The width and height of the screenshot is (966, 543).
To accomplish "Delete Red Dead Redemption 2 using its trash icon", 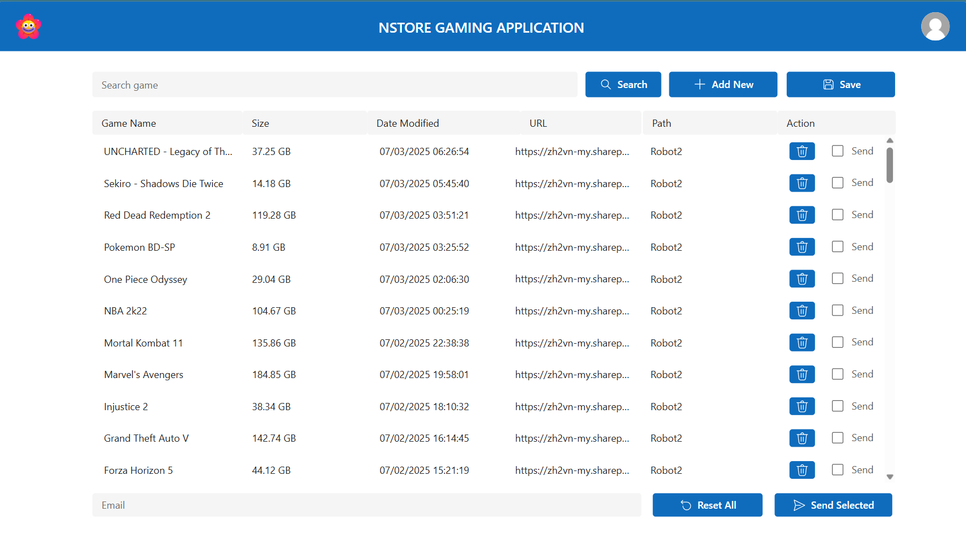I will [802, 215].
